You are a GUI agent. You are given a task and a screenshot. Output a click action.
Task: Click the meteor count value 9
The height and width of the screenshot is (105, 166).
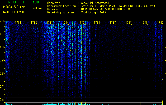tap(37, 12)
